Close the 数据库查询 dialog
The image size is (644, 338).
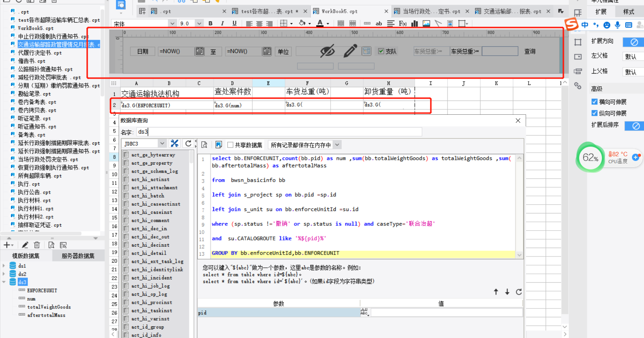click(518, 121)
